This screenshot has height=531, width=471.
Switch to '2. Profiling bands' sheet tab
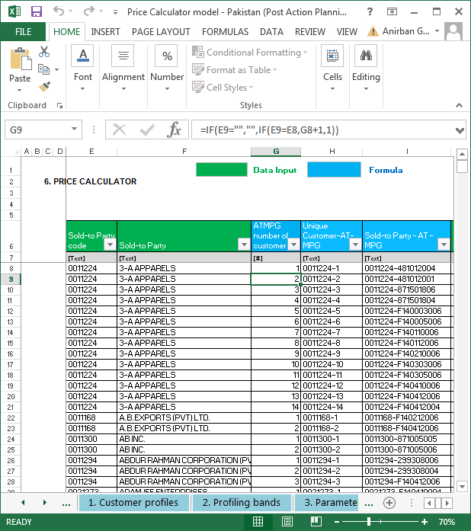(242, 503)
